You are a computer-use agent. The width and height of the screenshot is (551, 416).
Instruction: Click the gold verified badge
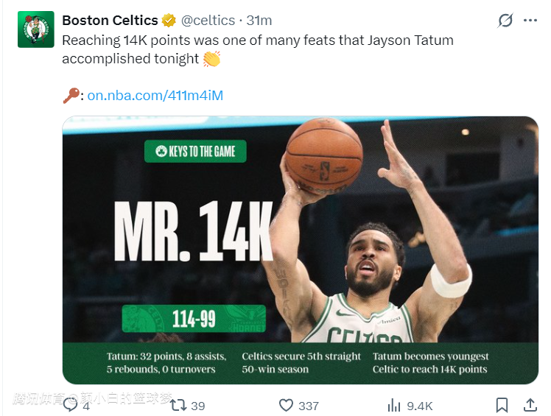(x=169, y=21)
